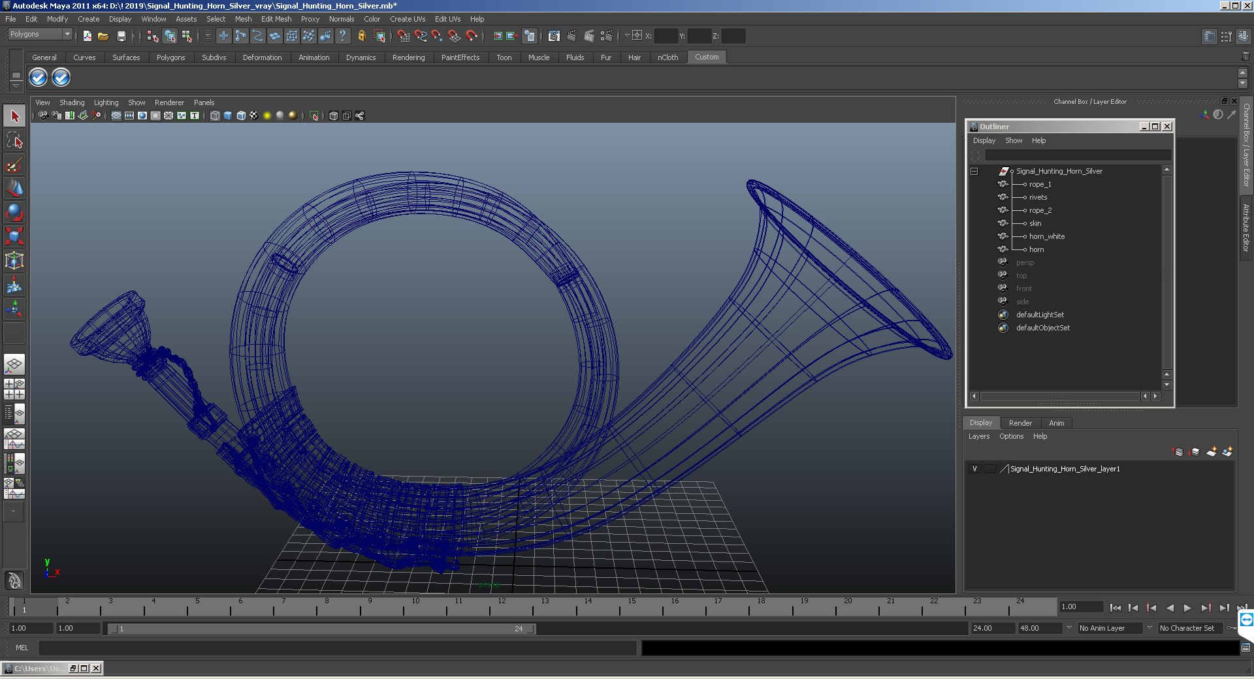Image resolution: width=1254 pixels, height=679 pixels.
Task: Toggle isolate select icon in viewport
Action: point(314,116)
